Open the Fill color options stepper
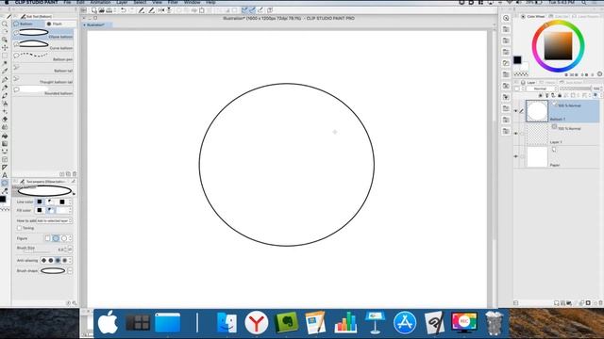This screenshot has height=339, width=604. pyautogui.click(x=70, y=210)
